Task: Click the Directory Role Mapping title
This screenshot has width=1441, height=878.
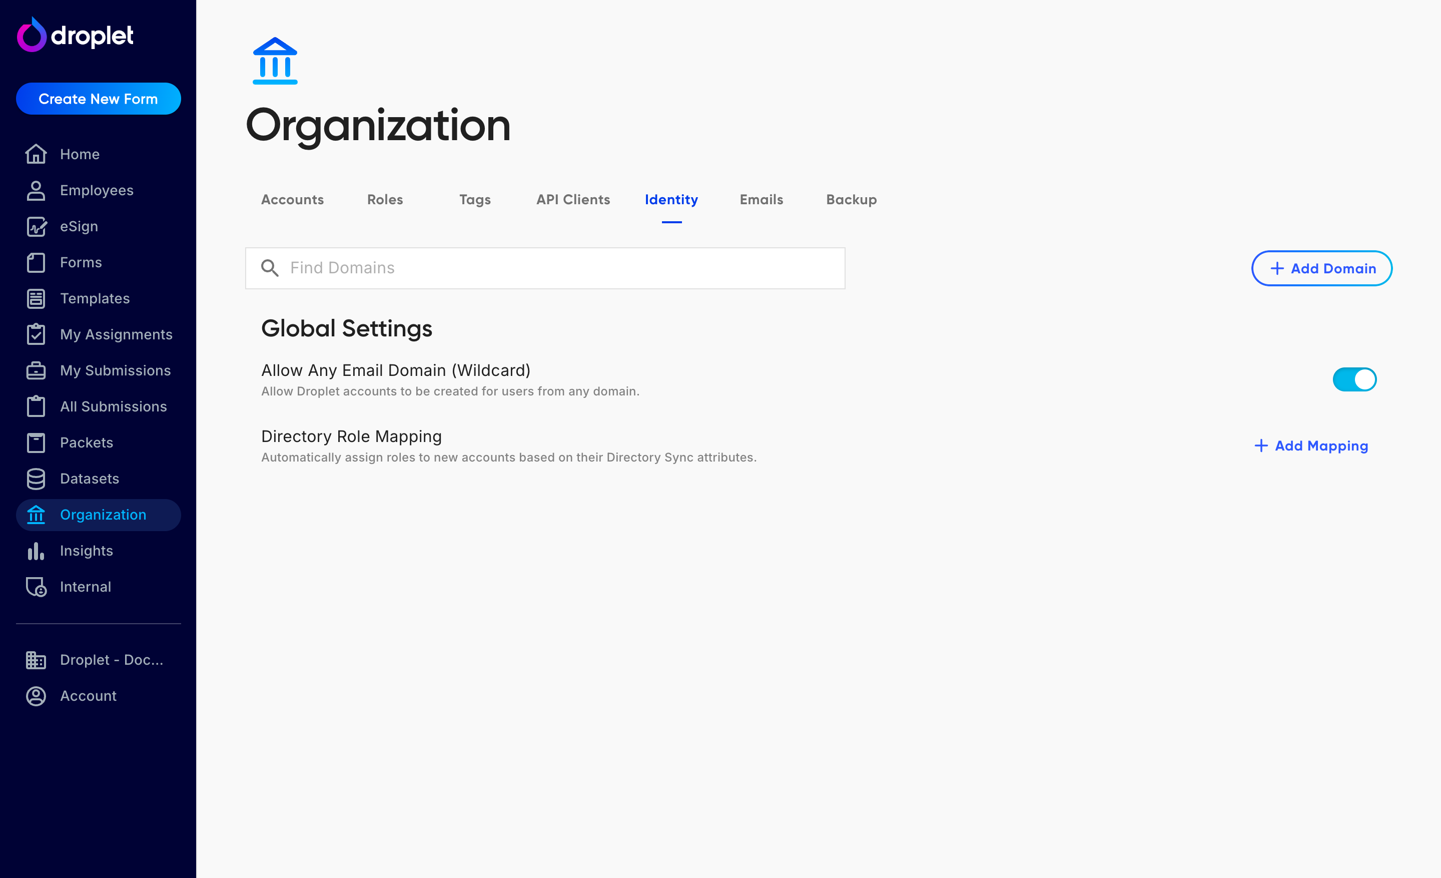Action: (x=351, y=436)
